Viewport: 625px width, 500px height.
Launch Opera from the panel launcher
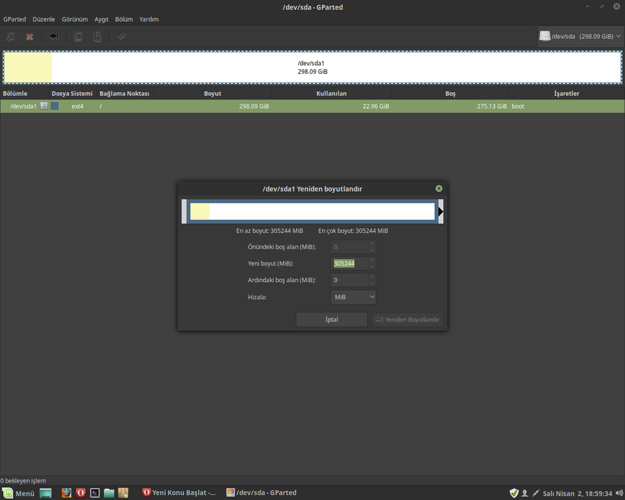(x=81, y=493)
